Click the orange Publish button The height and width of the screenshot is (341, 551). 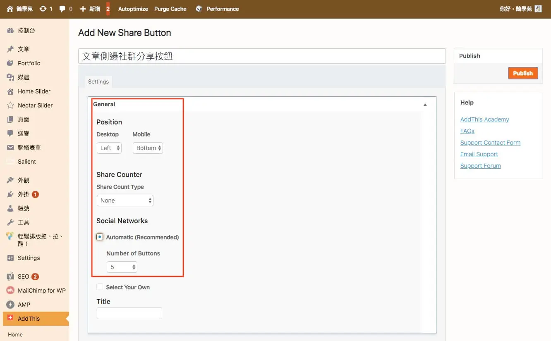(523, 73)
